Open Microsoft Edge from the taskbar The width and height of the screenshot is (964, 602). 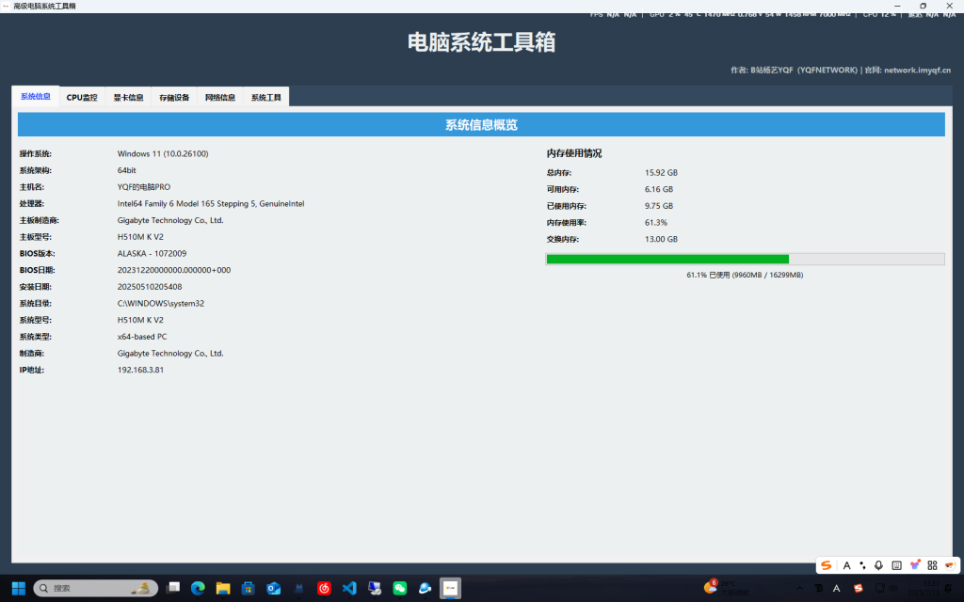(x=198, y=588)
